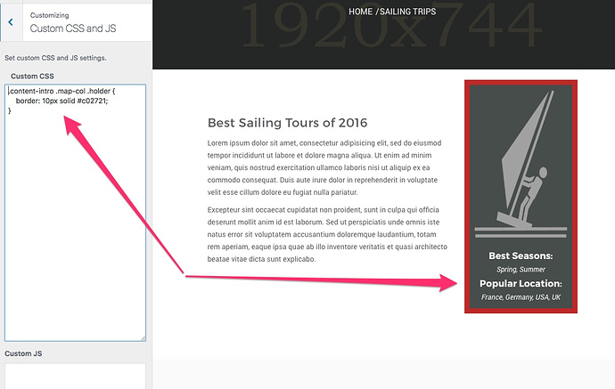Image resolution: width=615 pixels, height=389 pixels.
Task: Click the windsurfer icon graphic
Action: pos(521,164)
